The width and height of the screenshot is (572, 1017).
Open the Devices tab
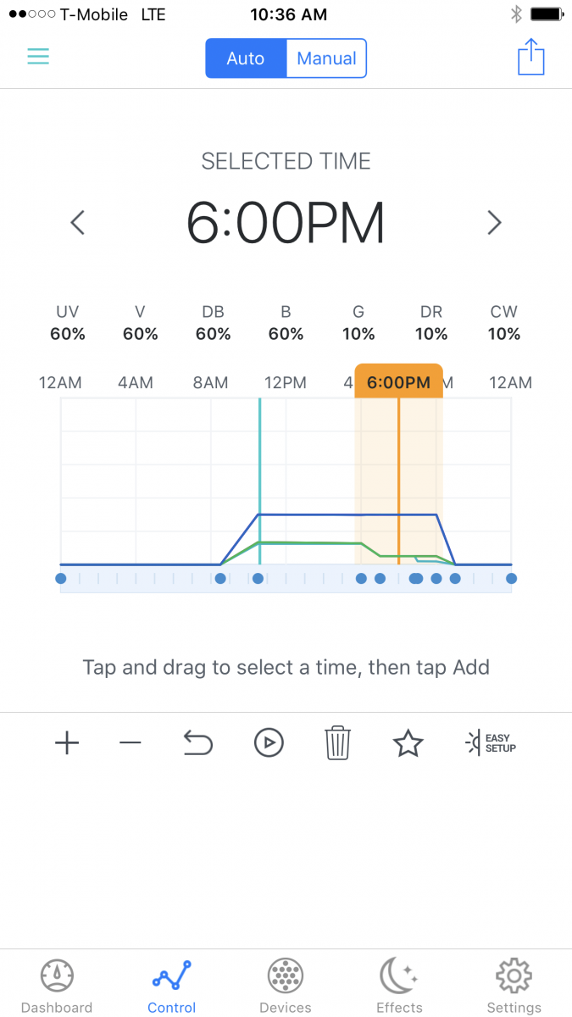pos(286,986)
